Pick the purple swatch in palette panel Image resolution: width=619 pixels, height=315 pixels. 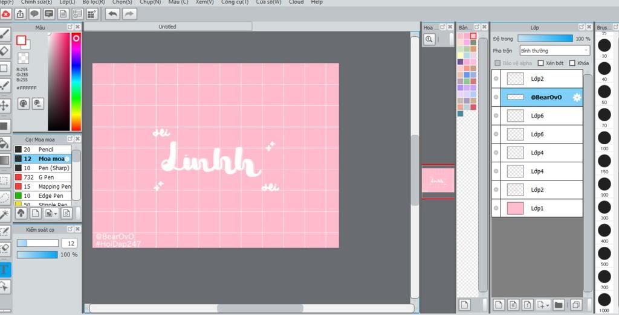click(x=460, y=62)
